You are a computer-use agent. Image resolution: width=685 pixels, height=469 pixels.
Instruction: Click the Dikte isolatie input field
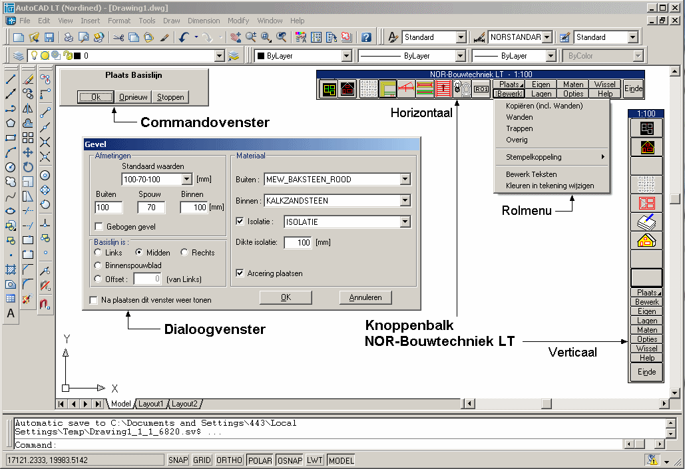coord(298,242)
